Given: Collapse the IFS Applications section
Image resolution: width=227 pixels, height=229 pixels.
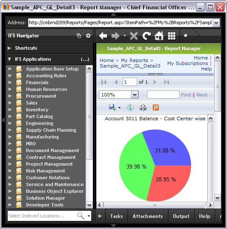Looking at the screenshot, I should pyautogui.click(x=9, y=59).
